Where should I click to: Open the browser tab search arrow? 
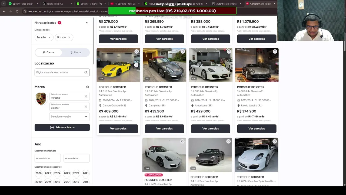coord(4,4)
